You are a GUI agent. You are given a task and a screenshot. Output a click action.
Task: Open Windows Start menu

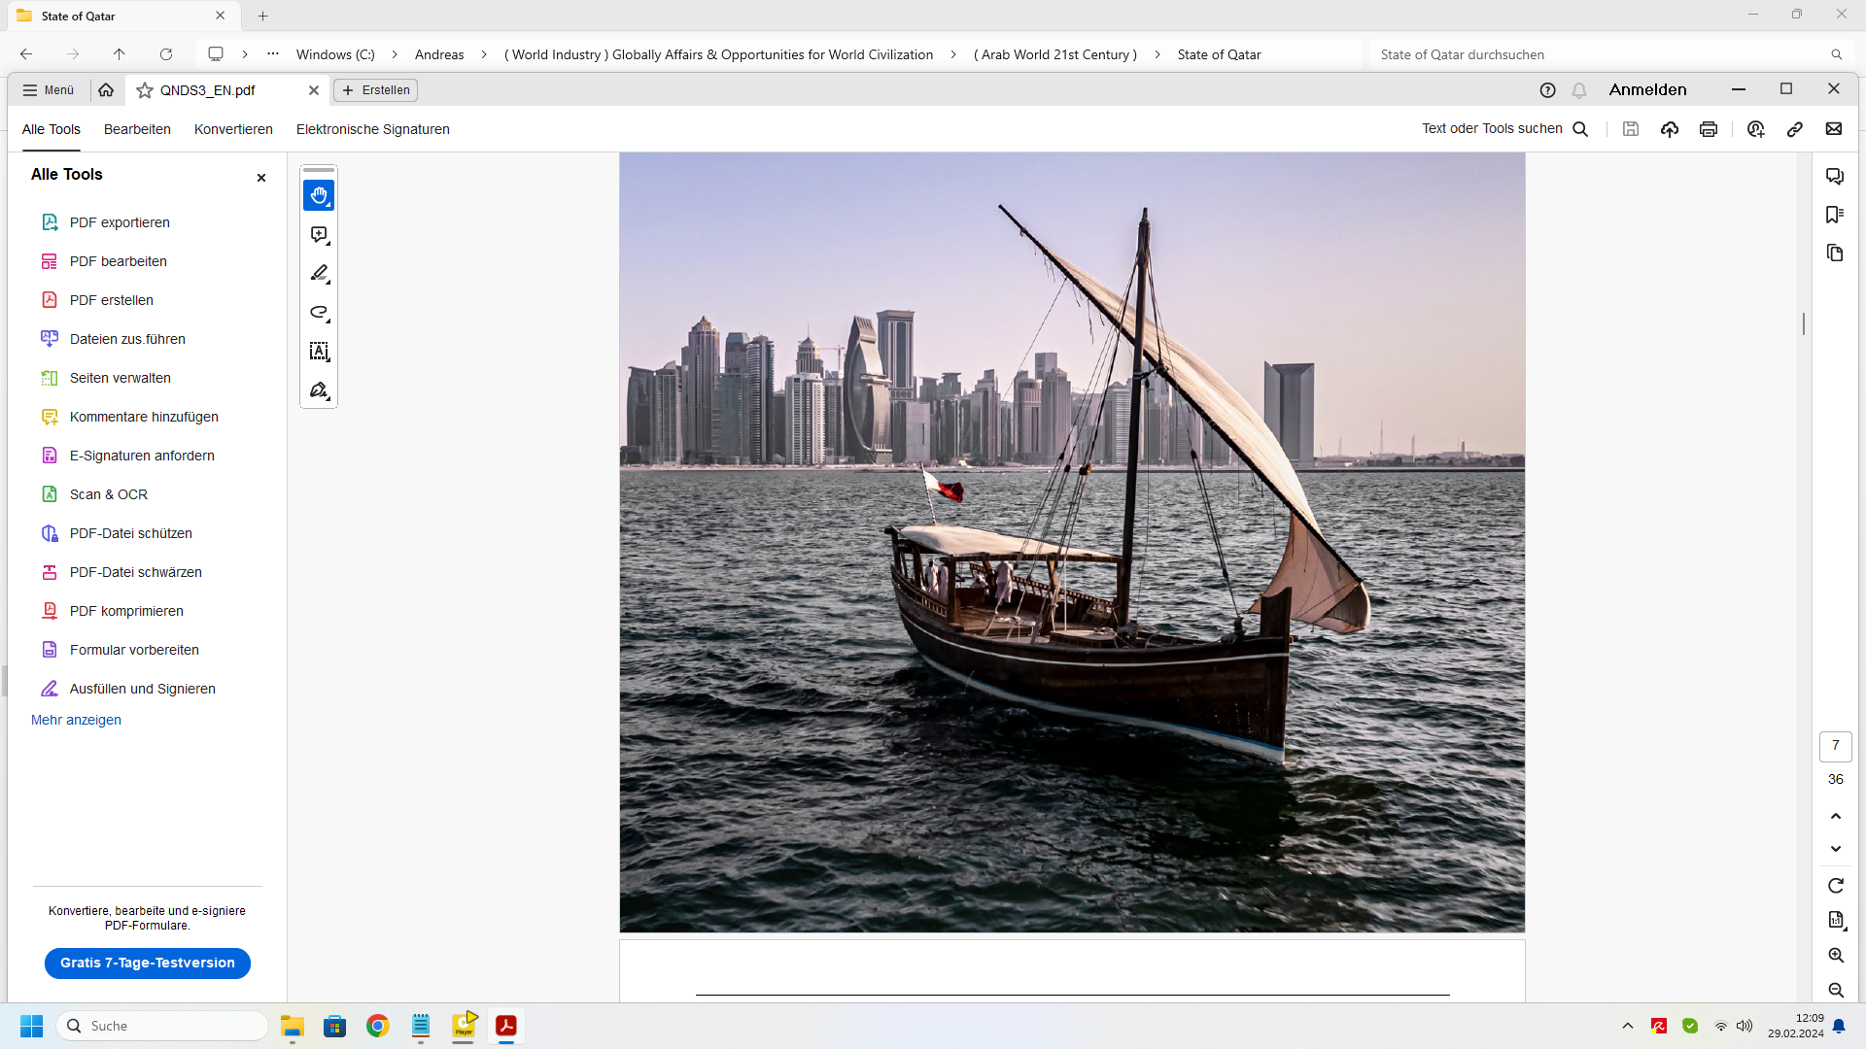point(31,1026)
